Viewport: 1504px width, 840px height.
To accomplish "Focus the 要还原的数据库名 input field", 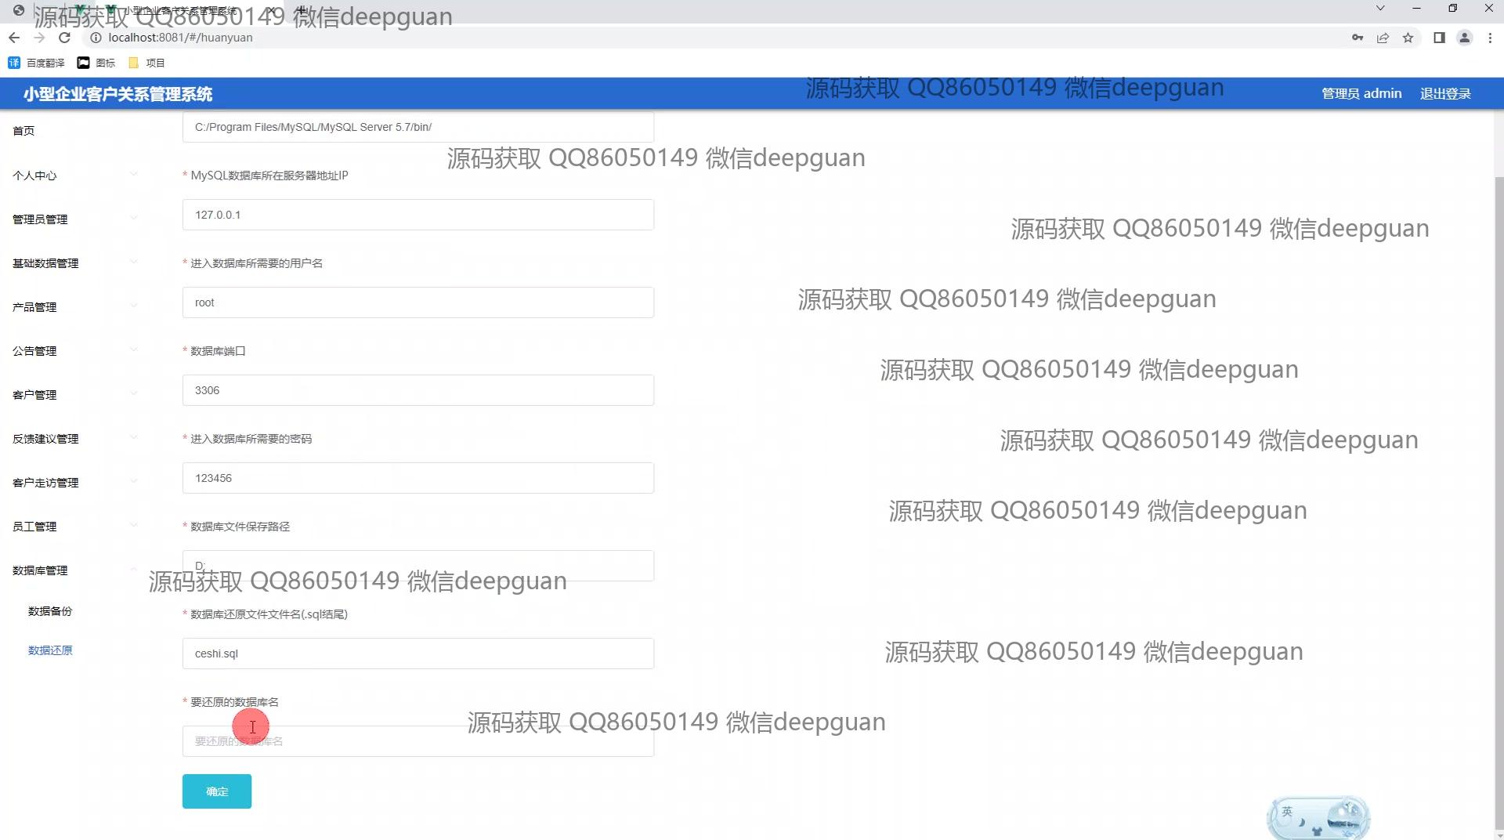I will 418,741.
